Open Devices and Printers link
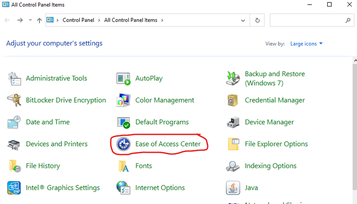Screen dimensions: 357x204 (57, 144)
